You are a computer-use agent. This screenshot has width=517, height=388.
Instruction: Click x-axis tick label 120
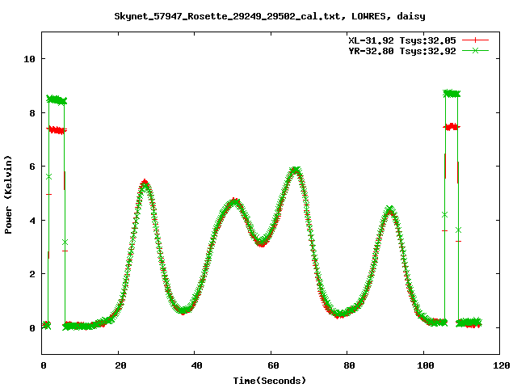[x=502, y=365]
